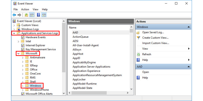Select WindowsPhone folder in tree
Image resolution: width=203 pixels, height=101 pixels.
(x=39, y=90)
